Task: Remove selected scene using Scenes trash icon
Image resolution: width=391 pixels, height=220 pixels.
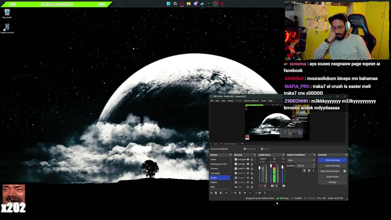Action: pyautogui.click(x=216, y=193)
